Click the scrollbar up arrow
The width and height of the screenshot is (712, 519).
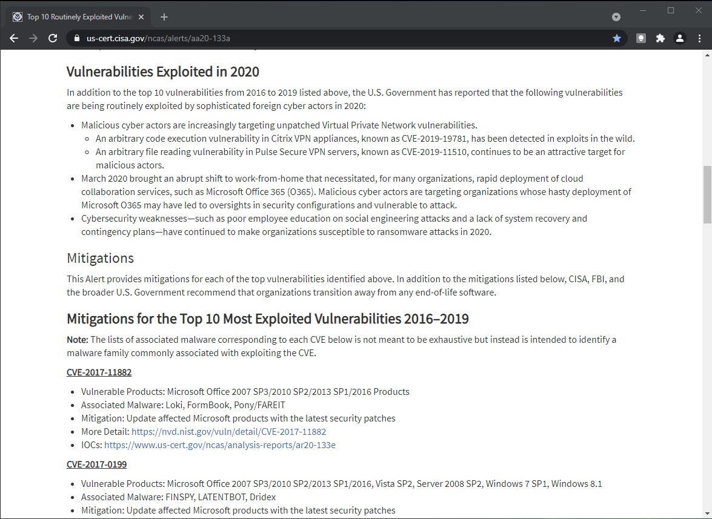click(x=707, y=55)
